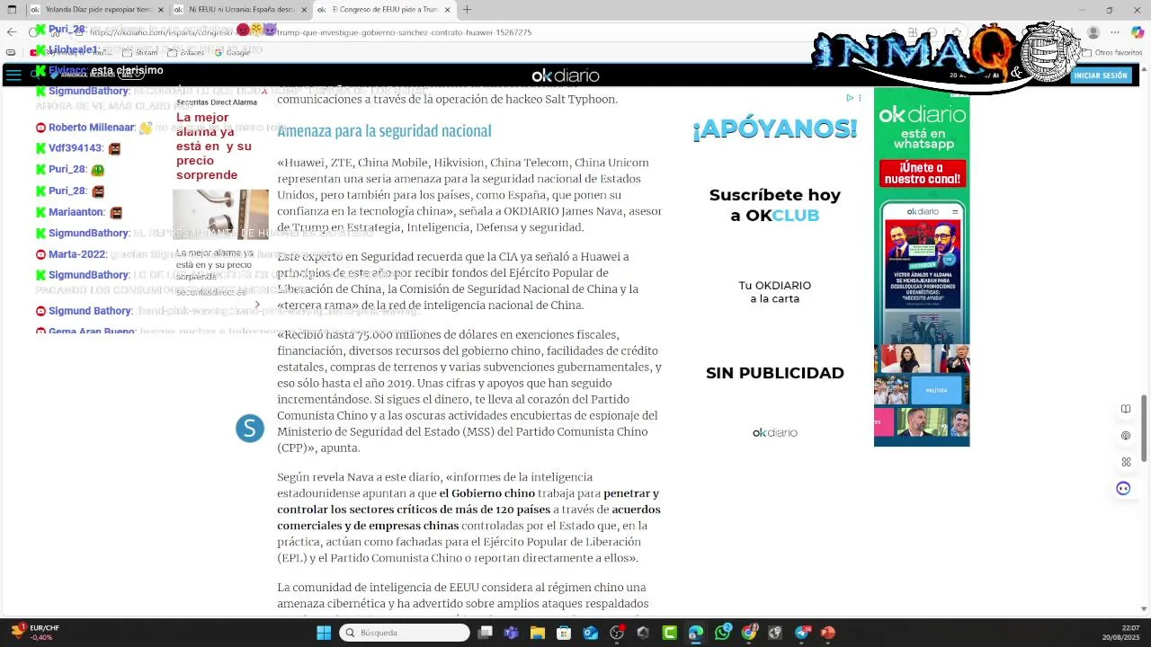Click bold text 'el Gobierno chino'
This screenshot has width=1151, height=647.
[487, 493]
